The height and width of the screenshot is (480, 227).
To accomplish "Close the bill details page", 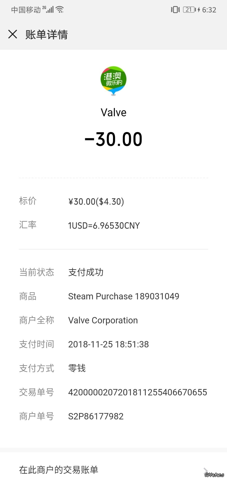I will (12, 34).
